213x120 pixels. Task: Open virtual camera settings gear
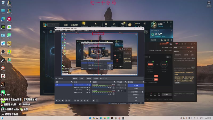(x=143, y=92)
